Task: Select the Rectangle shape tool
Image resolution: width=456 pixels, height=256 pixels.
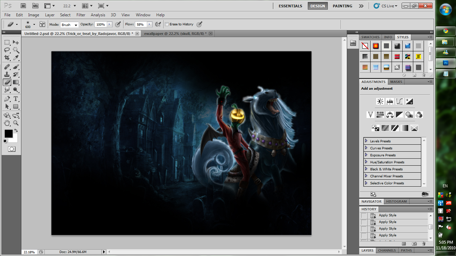Action: pos(16,107)
